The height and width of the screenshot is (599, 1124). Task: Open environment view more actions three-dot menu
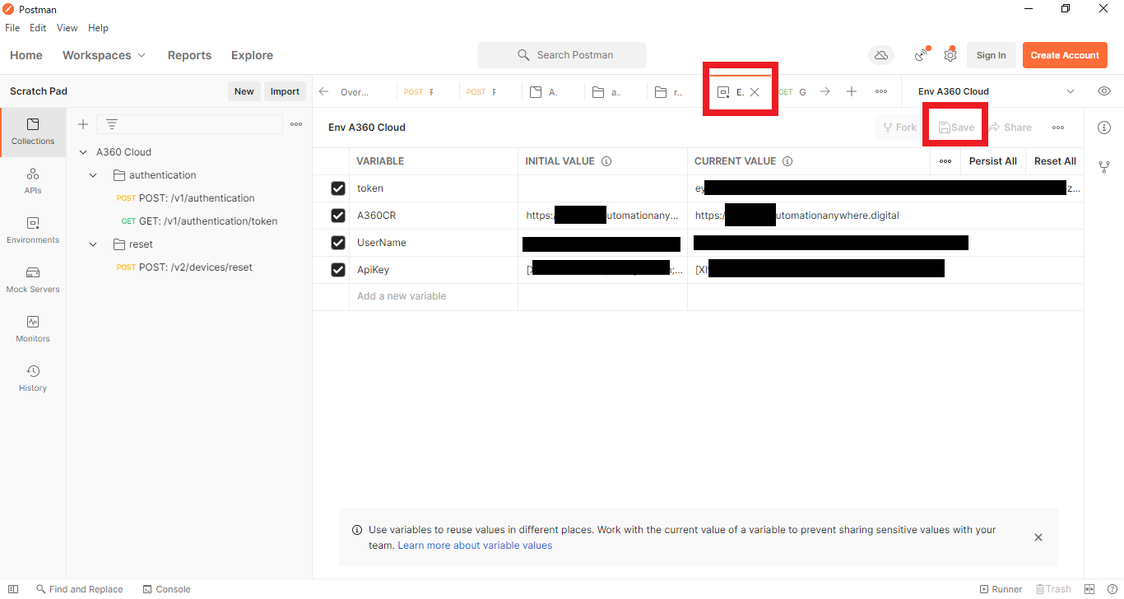(x=1058, y=128)
